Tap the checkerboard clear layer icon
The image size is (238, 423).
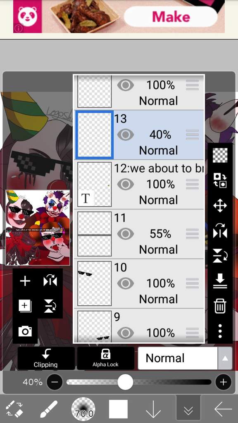click(x=220, y=156)
